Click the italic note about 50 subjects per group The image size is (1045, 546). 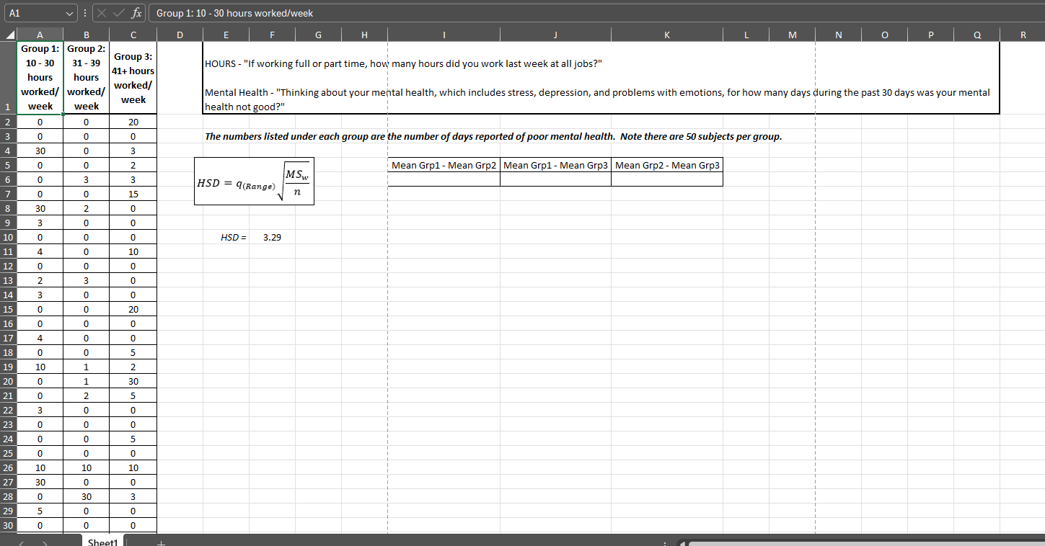click(493, 136)
